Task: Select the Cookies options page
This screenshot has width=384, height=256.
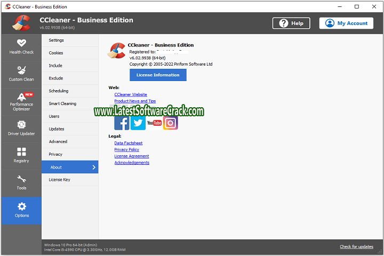Action: 70,53
